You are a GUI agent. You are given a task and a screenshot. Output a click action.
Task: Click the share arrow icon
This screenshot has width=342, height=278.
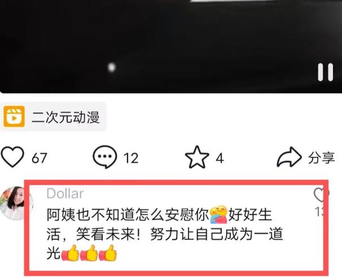pyautogui.click(x=289, y=157)
